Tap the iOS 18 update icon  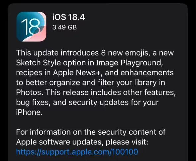(x=31, y=27)
